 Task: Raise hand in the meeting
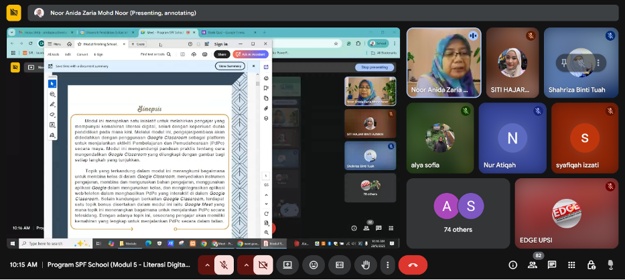(x=366, y=265)
